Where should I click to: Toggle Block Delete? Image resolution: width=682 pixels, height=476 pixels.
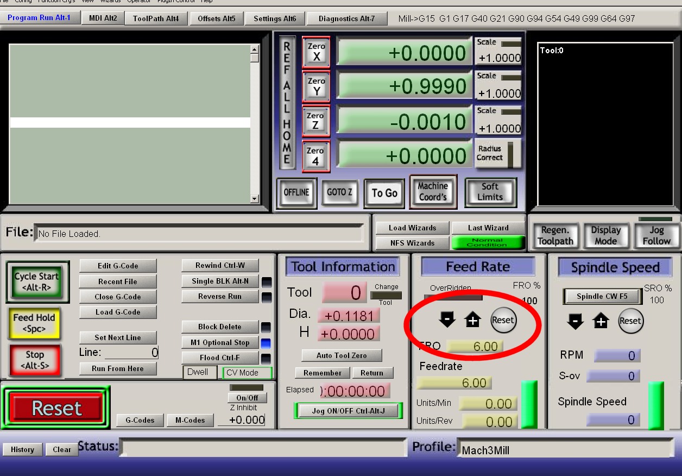[220, 327]
